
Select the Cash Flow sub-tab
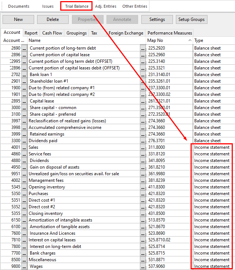click(x=52, y=33)
